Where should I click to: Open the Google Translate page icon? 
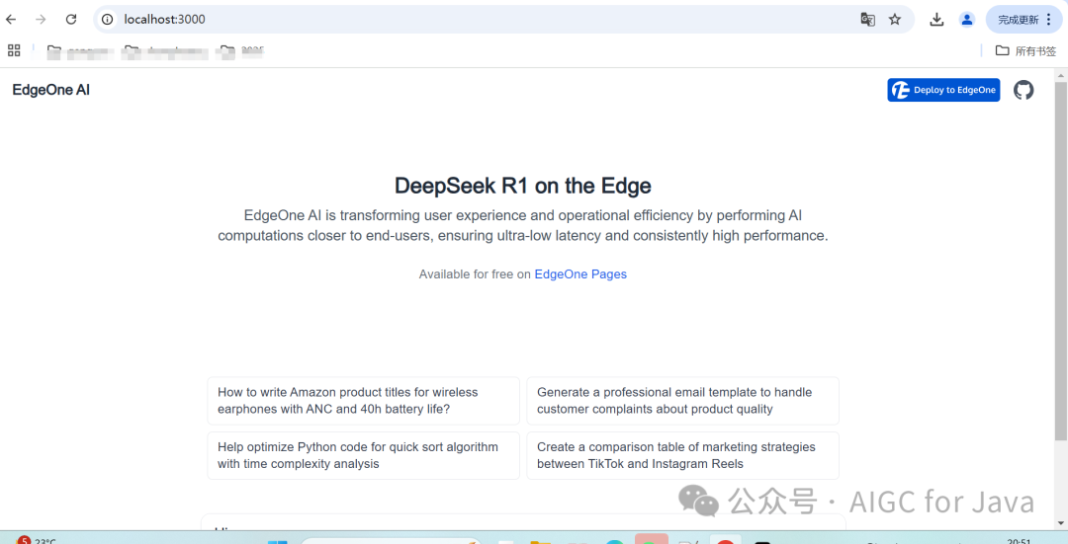(x=867, y=20)
